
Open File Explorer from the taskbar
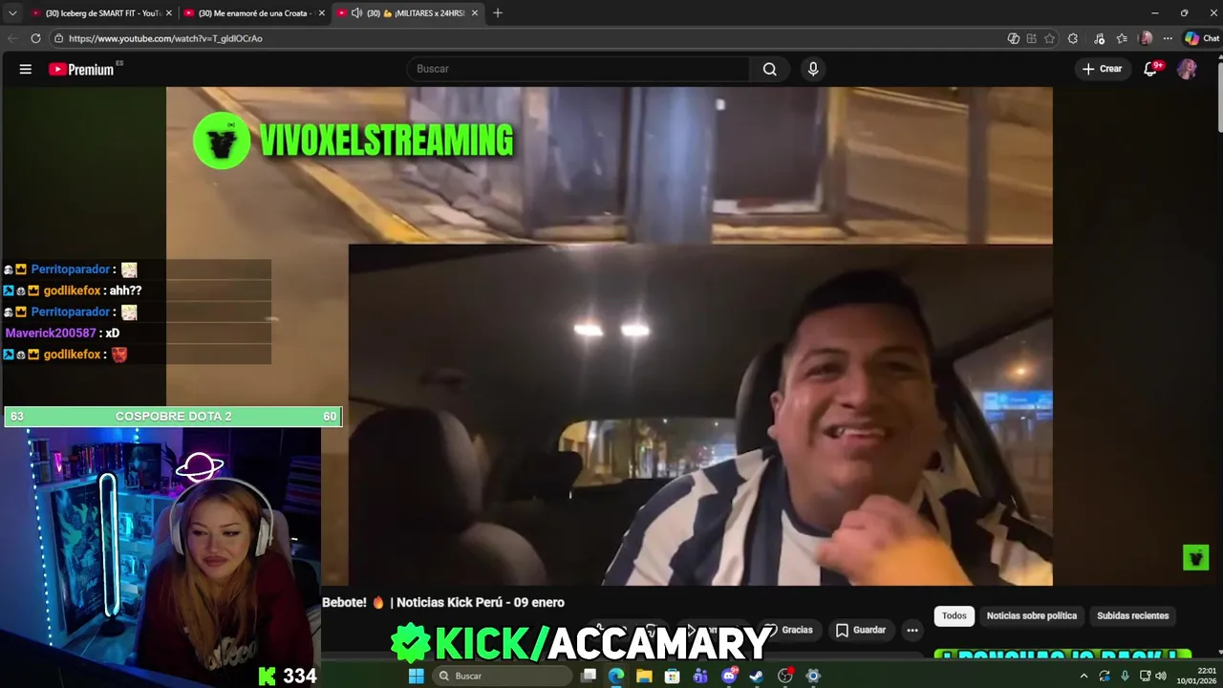[x=644, y=676]
